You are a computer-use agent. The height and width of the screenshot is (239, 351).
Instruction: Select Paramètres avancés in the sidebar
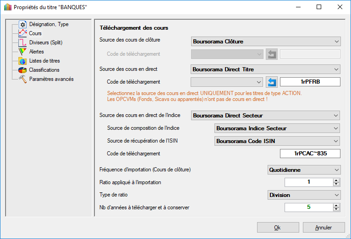[51, 79]
